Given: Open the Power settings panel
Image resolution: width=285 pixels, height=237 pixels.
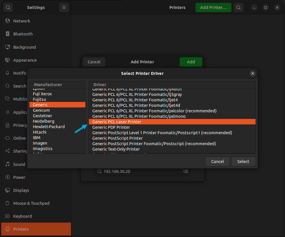Looking at the screenshot, I should [x=19, y=177].
